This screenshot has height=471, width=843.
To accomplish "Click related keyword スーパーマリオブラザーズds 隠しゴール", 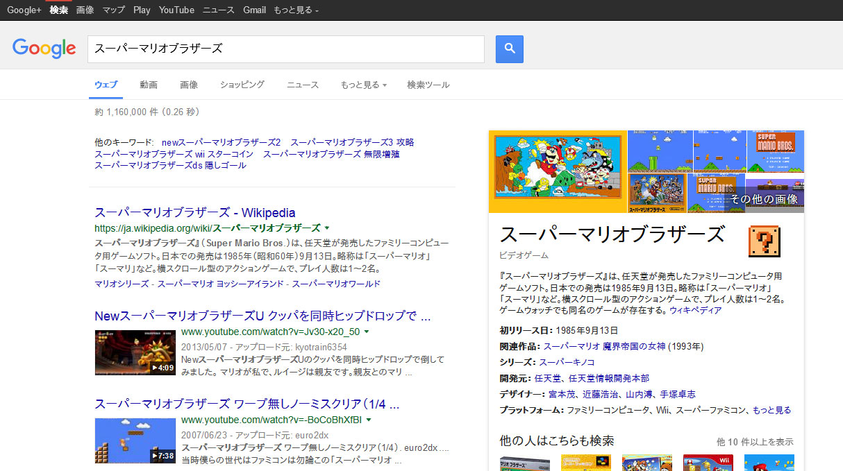I will (170, 165).
